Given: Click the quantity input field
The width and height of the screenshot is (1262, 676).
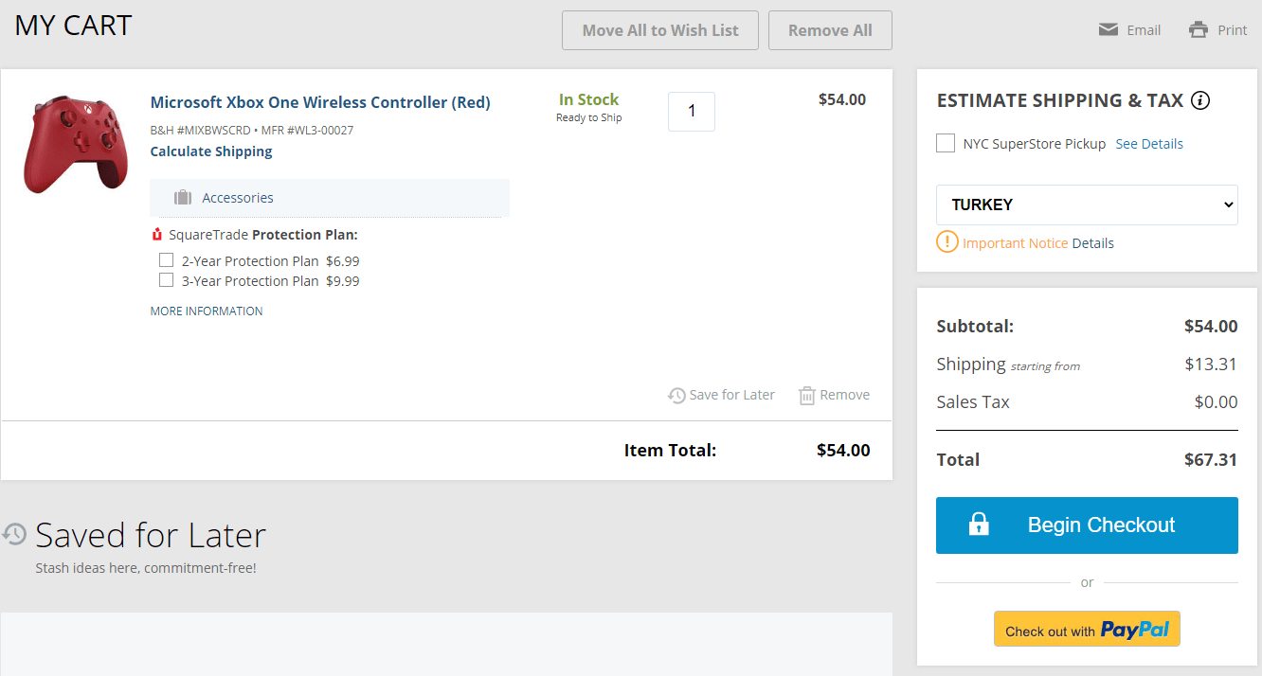Looking at the screenshot, I should 692,112.
